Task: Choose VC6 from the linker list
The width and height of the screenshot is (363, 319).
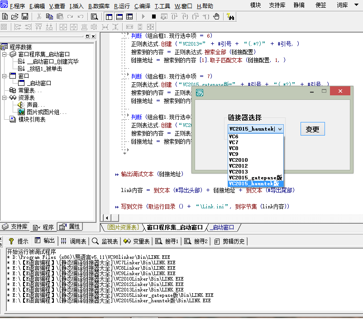Action: click(x=256, y=136)
